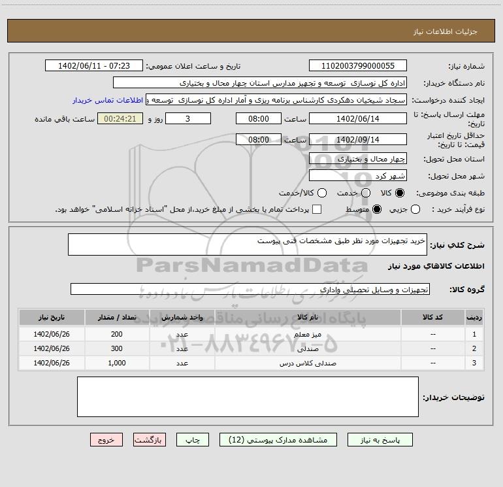Click the تعداد / مقدار column header
This screenshot has height=487, width=503.
(117, 318)
